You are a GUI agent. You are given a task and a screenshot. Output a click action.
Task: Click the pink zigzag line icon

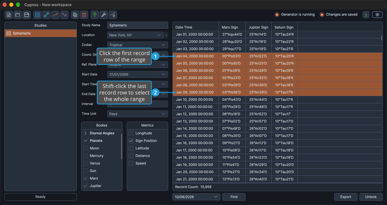pyautogui.click(x=64, y=15)
